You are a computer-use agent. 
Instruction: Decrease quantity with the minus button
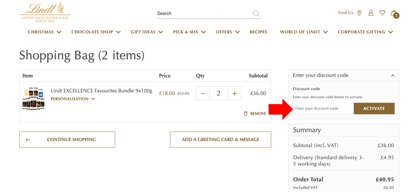203,93
